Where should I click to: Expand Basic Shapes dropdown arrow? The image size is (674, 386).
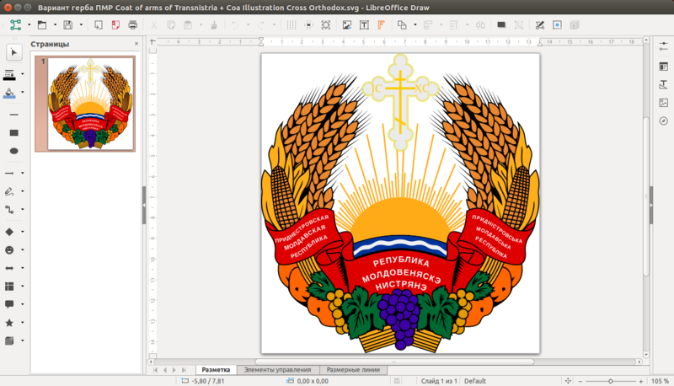pyautogui.click(x=23, y=232)
